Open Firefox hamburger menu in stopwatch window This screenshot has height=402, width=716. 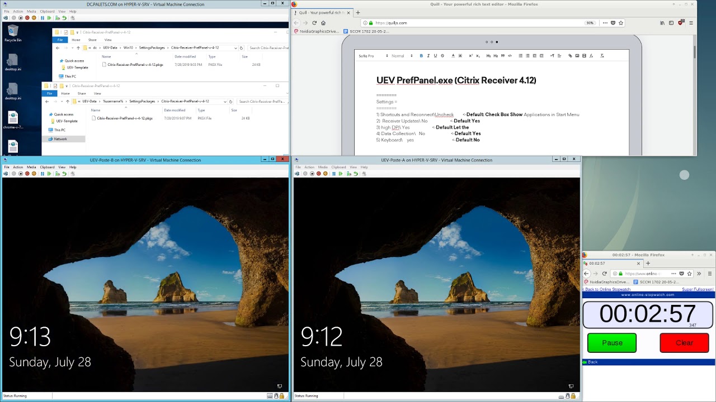[x=710, y=274]
